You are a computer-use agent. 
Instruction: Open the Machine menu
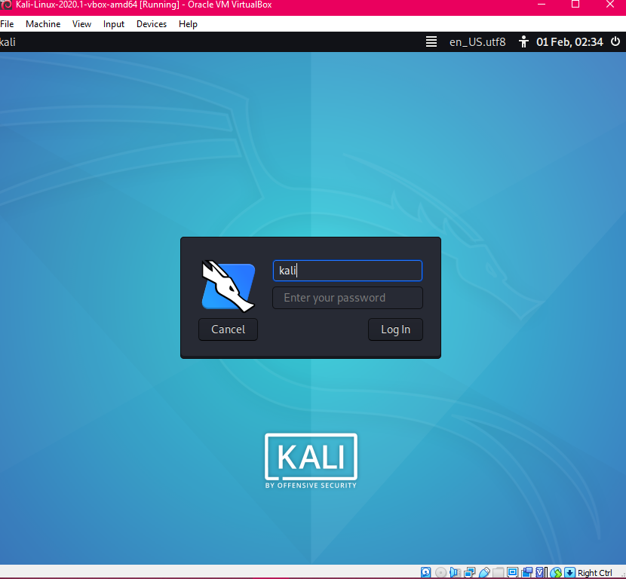pyautogui.click(x=43, y=24)
